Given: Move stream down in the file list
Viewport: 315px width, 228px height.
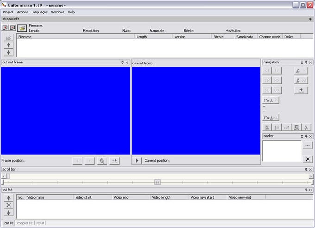Looking at the screenshot, I should point(9,52).
